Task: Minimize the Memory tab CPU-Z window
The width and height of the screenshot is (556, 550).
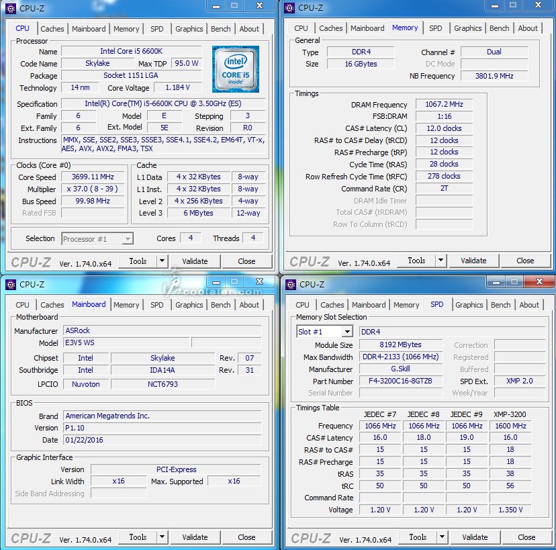Action: pos(495,5)
